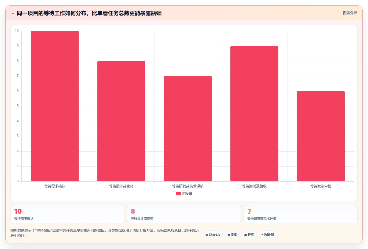Click the y-axis value 5

[x=18, y=106]
